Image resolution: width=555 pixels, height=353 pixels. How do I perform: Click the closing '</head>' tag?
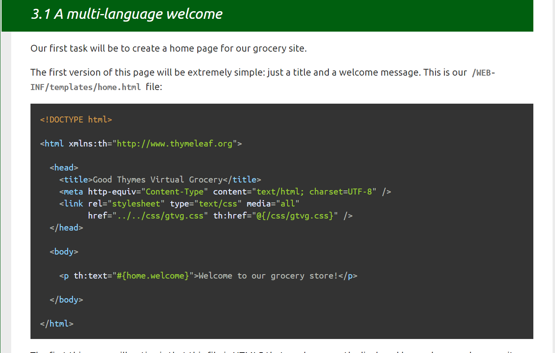[66, 228]
